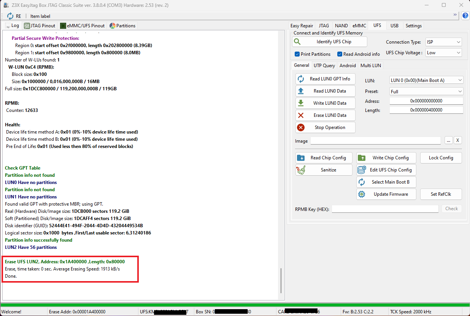Click the browse '...' button for Image
The height and width of the screenshot is (316, 470).
pos(449,140)
